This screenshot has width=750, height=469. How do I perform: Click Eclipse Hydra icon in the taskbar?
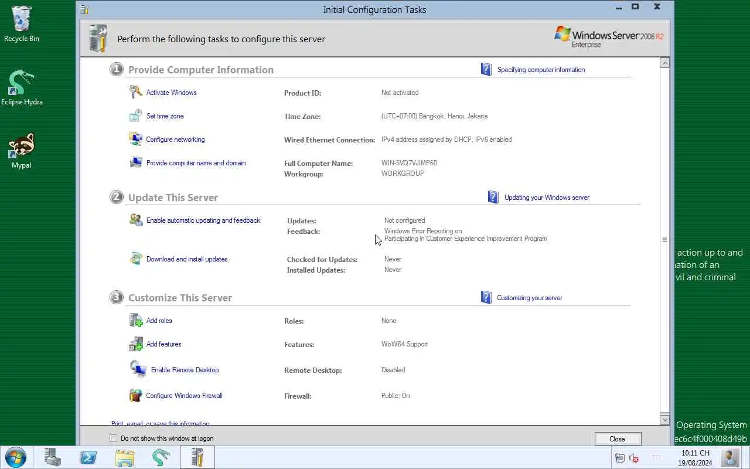click(161, 457)
